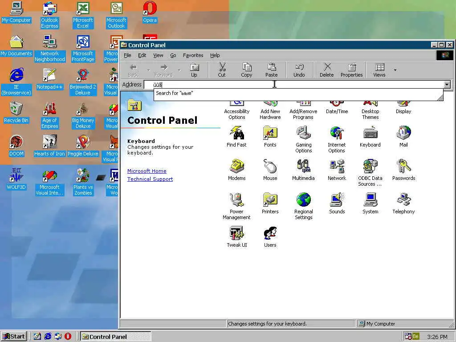Open Gaming Options icon
Viewport: 456px width, 342px height.
pyautogui.click(x=303, y=139)
